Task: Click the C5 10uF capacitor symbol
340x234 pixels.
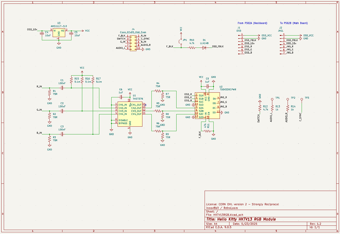Action: (71, 34)
